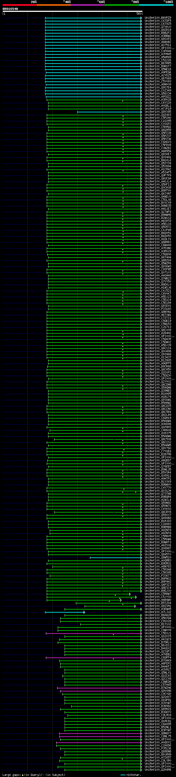Viewport: 176px width, 777px height.
Task: Select hit label UniRef100_Q9V0M8
Action: 158,691
